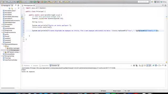168x94 pixels.
Task: Click the 14 : 137 cursor position
Action: coord(127,91)
